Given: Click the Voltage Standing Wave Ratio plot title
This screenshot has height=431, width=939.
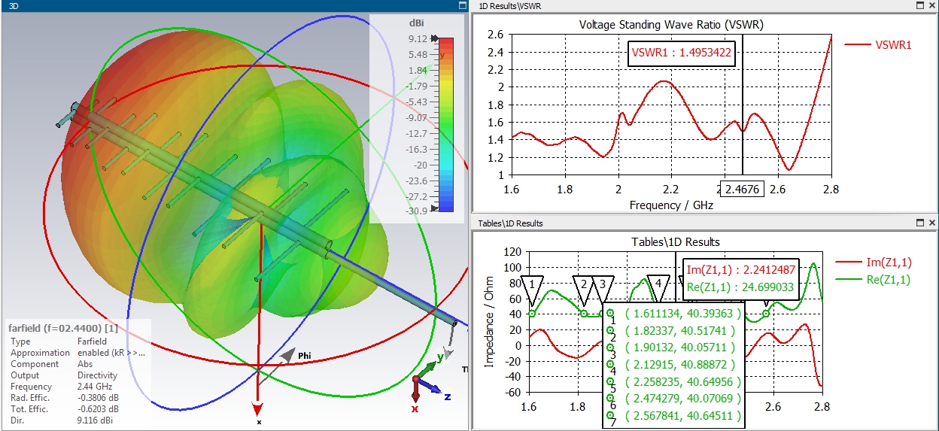Looking at the screenshot, I should point(671,24).
